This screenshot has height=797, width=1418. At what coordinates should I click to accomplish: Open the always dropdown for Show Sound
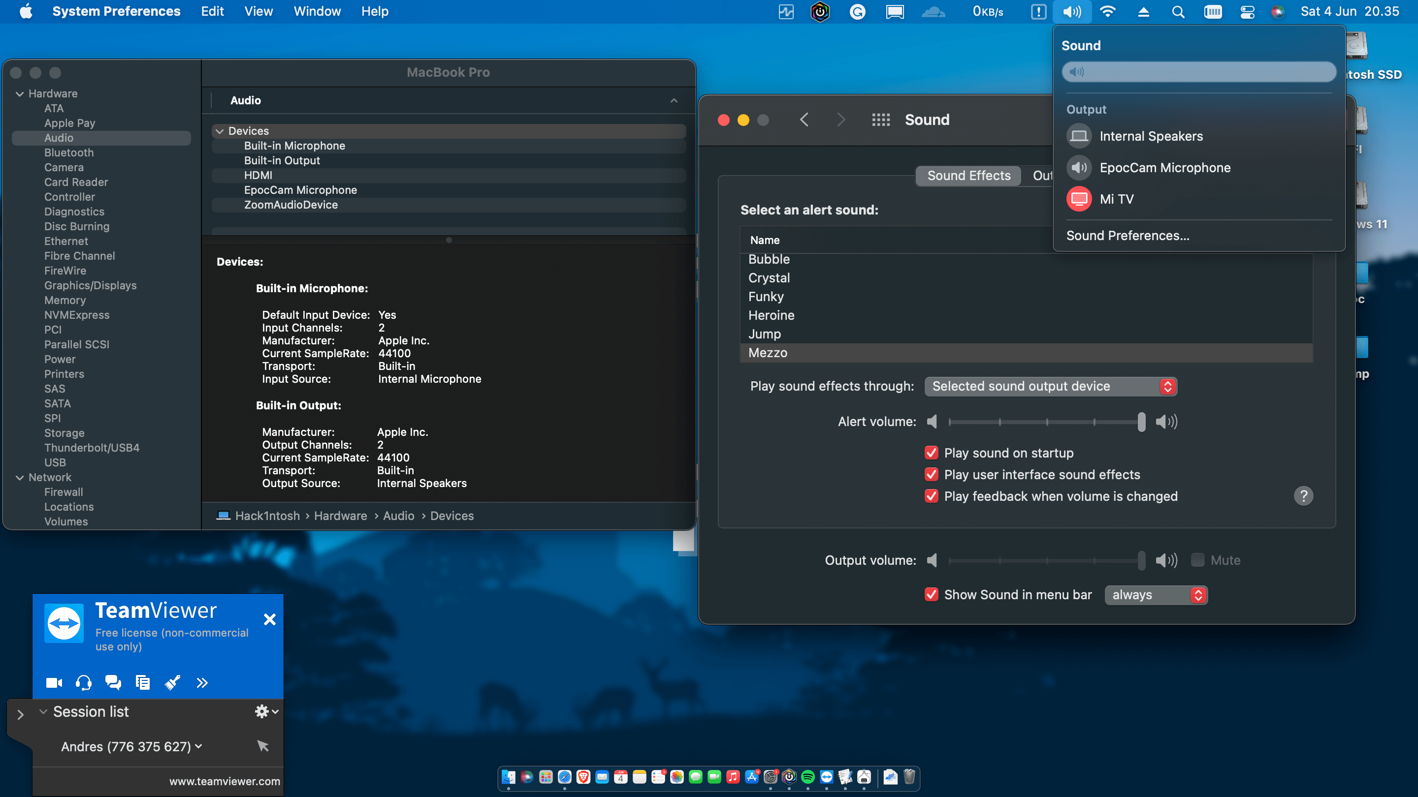(1156, 595)
